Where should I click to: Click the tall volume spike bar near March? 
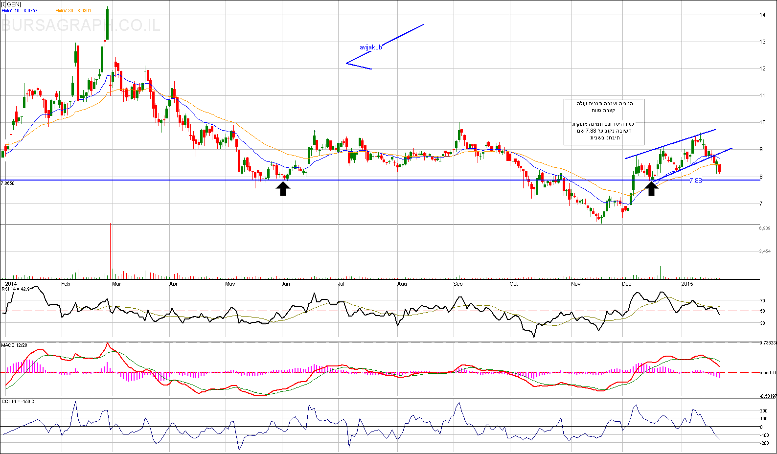(x=111, y=250)
